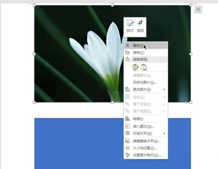The height and width of the screenshot is (169, 218).
Task: Click the 设置图片格式 format picture icon
Action: point(127,155)
